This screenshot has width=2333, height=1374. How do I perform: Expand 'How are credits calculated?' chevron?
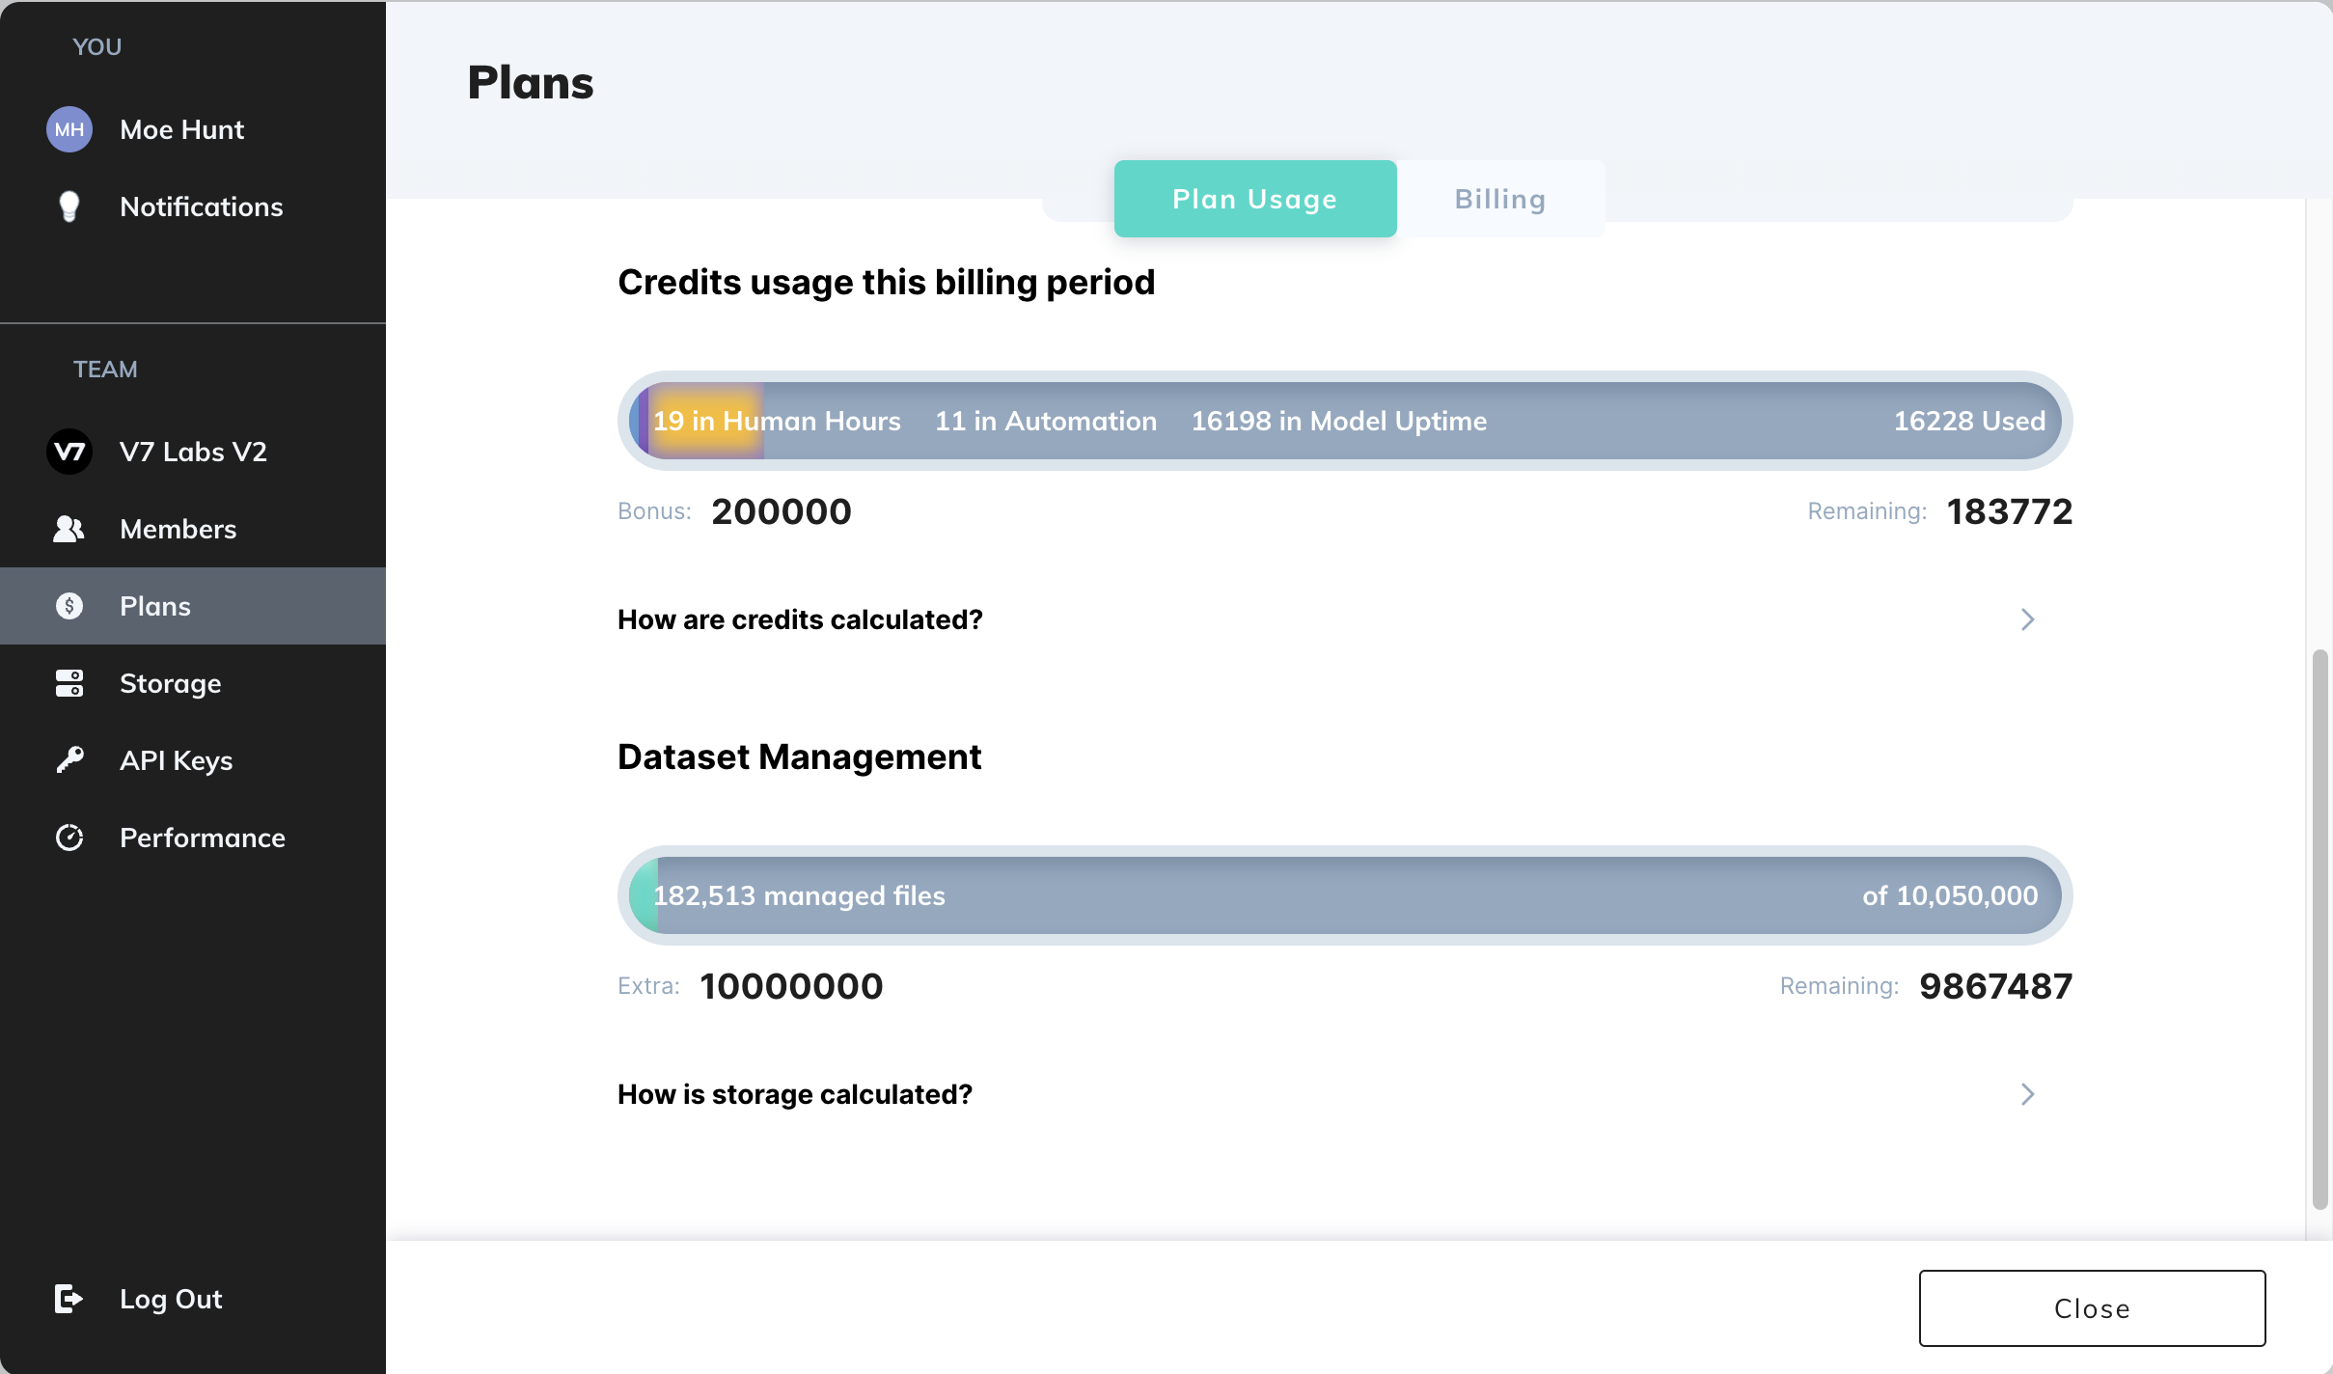click(2027, 619)
